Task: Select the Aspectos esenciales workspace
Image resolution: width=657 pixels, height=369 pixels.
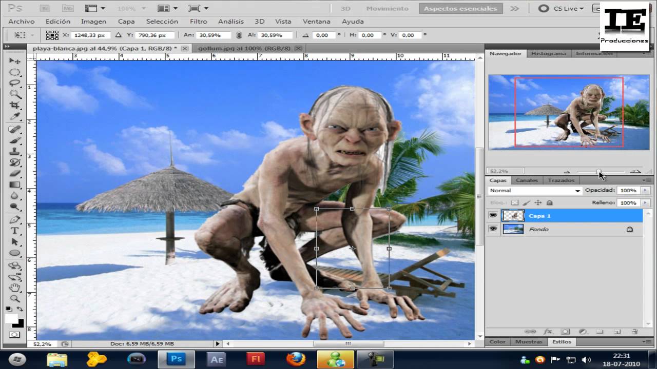Action: click(x=461, y=8)
